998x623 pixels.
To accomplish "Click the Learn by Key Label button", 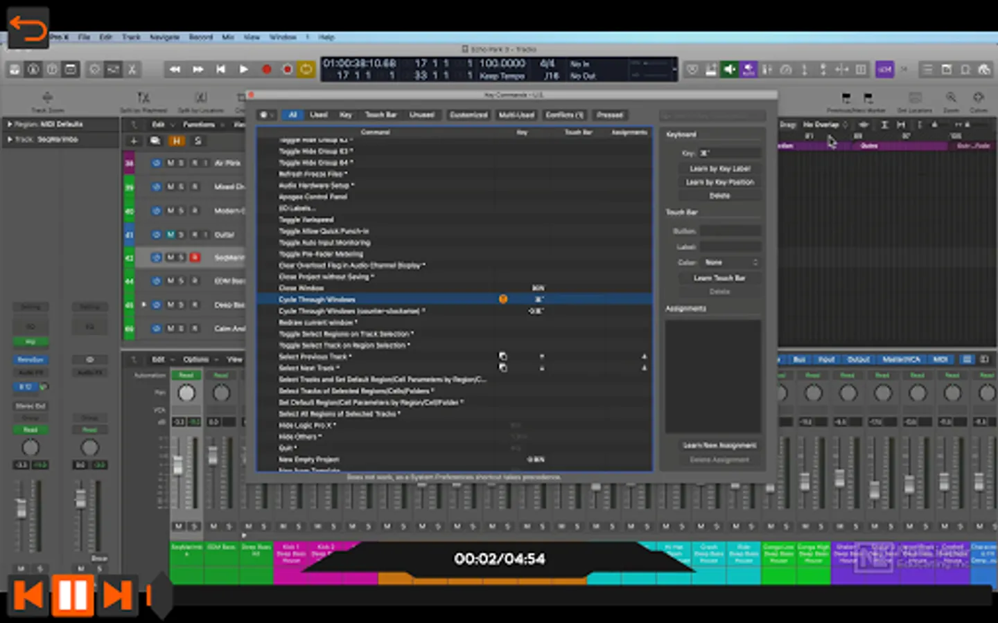I will point(719,168).
